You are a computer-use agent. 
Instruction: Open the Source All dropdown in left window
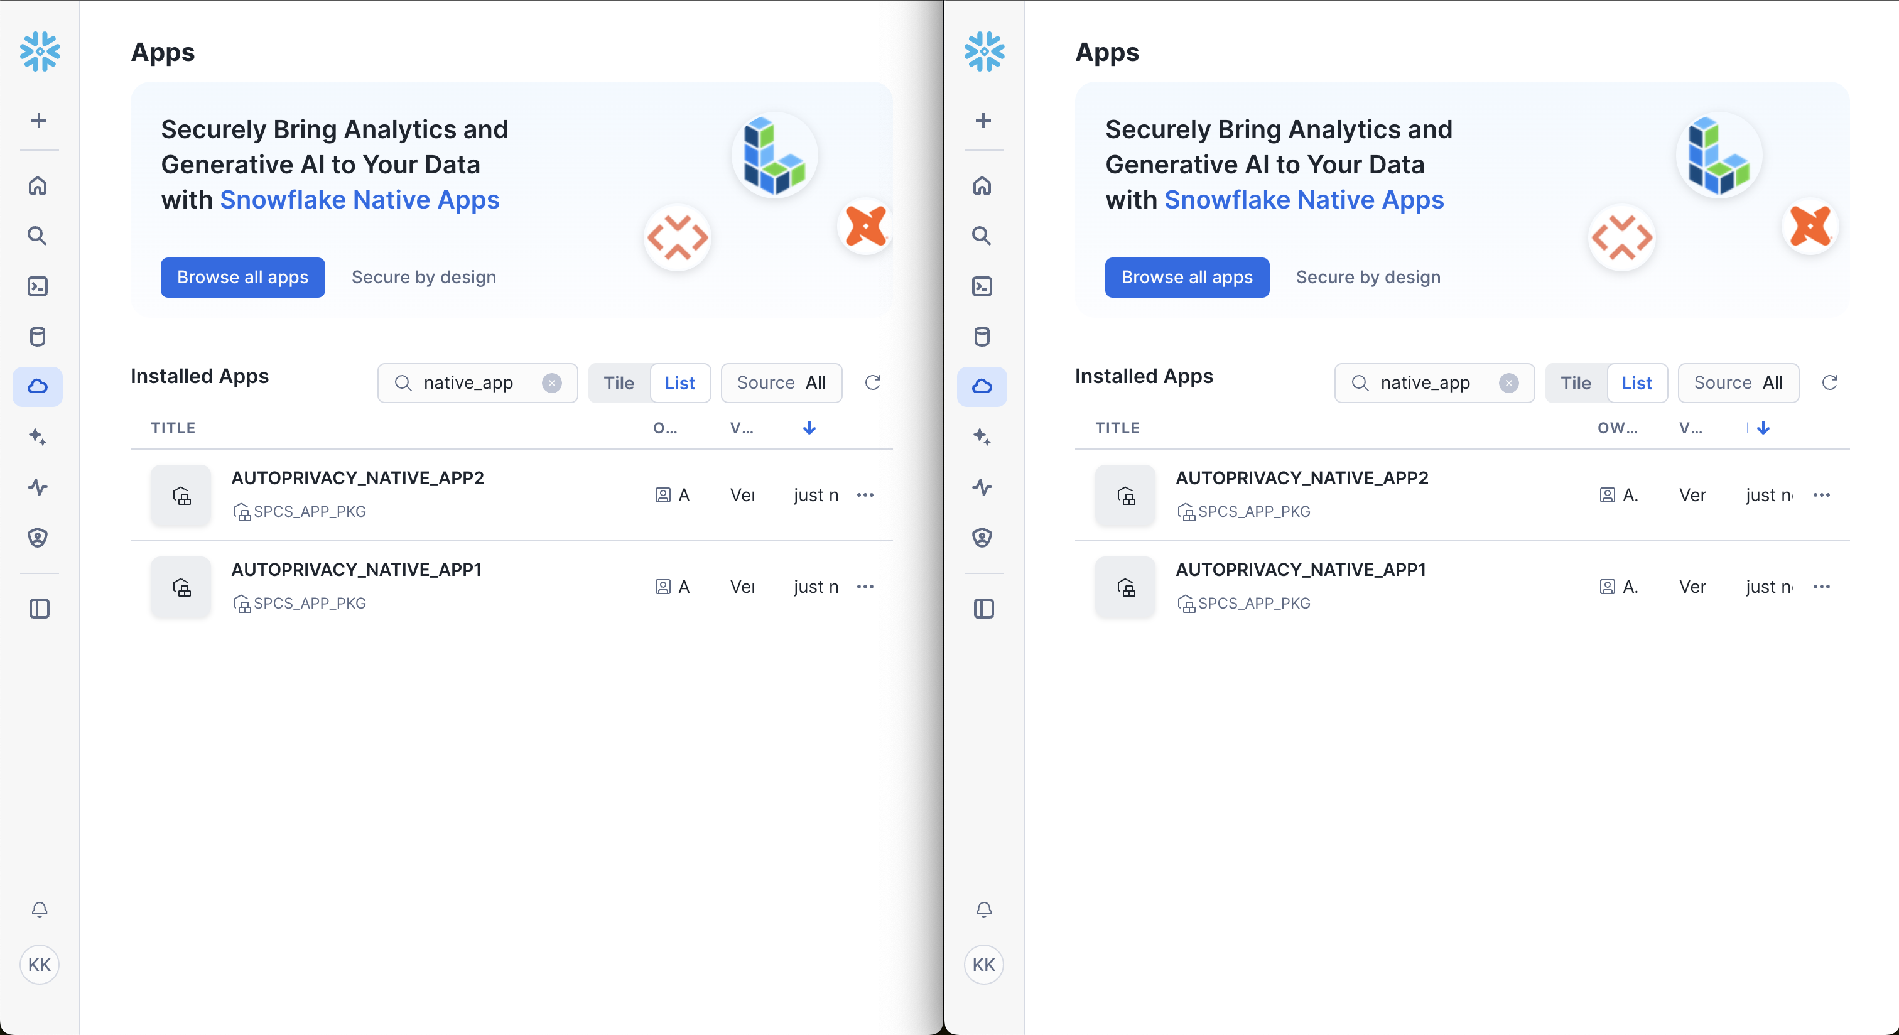(781, 382)
